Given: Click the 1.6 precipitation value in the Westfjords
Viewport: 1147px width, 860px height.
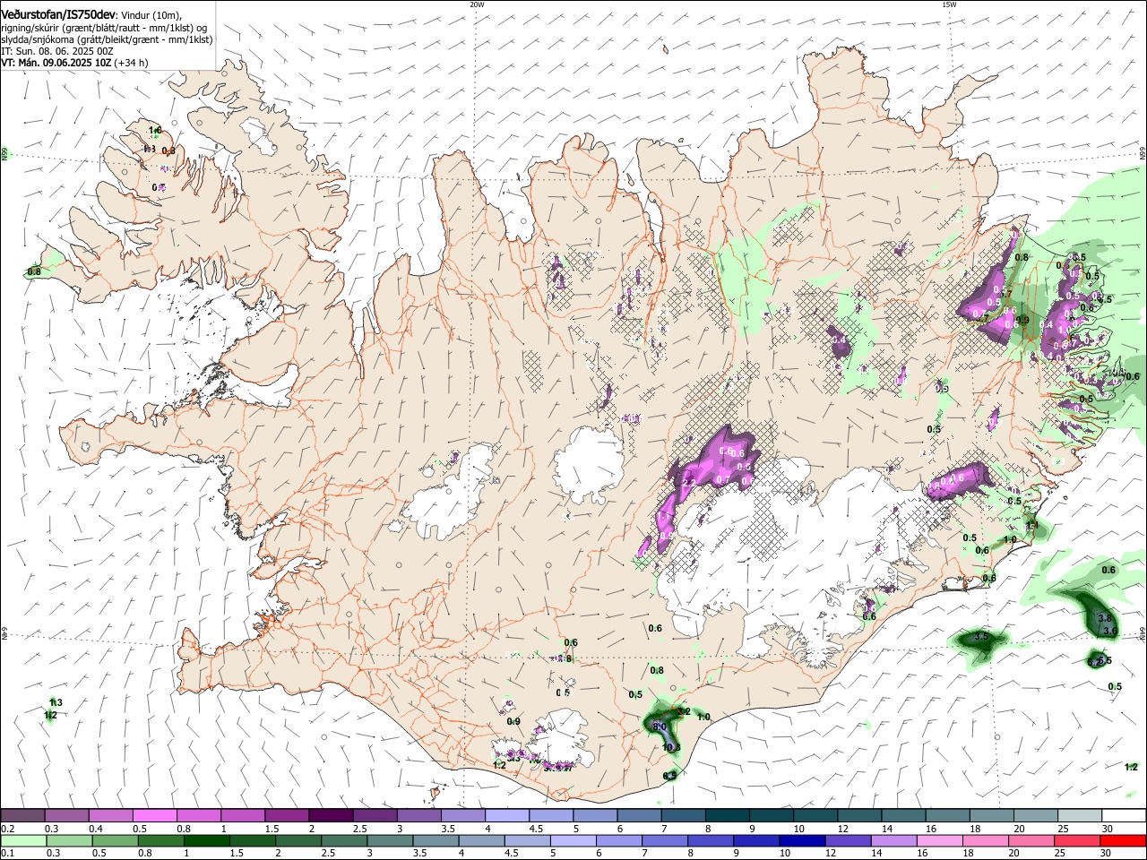Looking at the screenshot, I should point(155,131).
